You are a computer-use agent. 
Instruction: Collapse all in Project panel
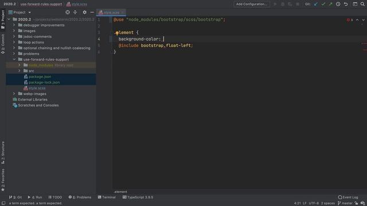75,12
